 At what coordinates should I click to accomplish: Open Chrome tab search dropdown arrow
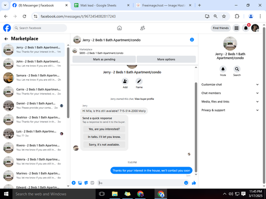(x=5, y=5)
